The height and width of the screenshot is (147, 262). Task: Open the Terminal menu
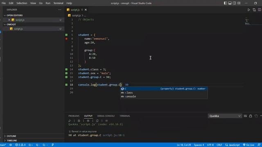coord(58,3)
